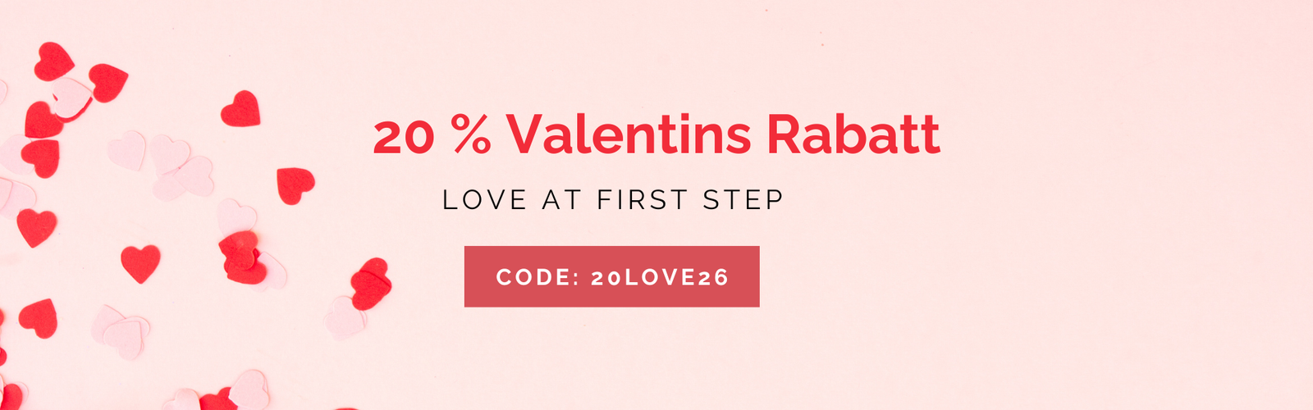Image resolution: width=1313 pixels, height=410 pixels.
Task: Click the pink heart just left of the code button
Action: (345, 318)
